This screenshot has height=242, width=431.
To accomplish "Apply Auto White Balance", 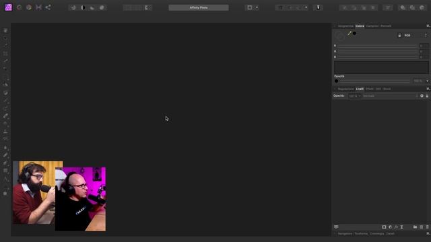I will click(102, 7).
